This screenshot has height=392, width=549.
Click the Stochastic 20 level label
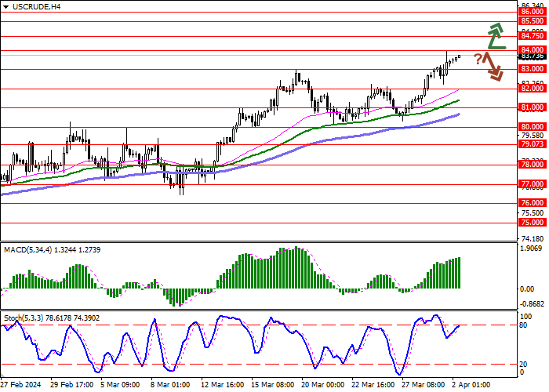(523, 365)
